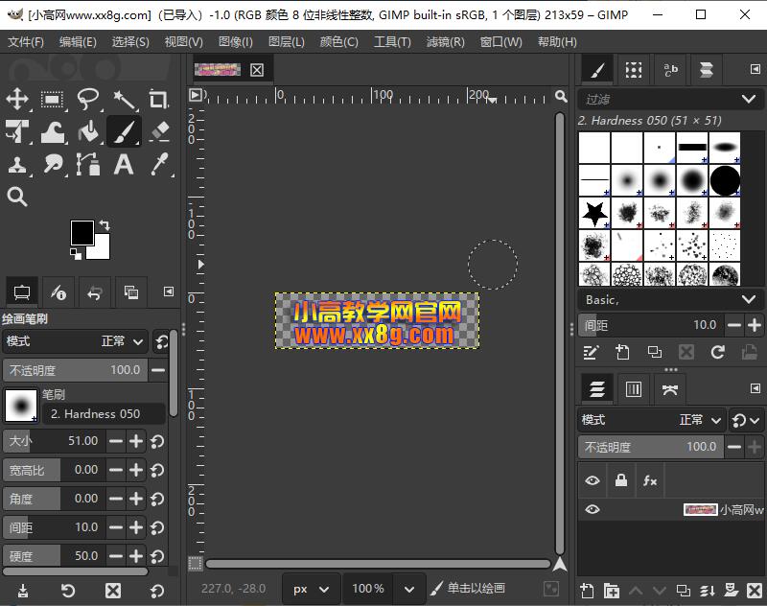This screenshot has width=767, height=606.
Task: Open the 颜色(C) menu
Action: click(339, 42)
